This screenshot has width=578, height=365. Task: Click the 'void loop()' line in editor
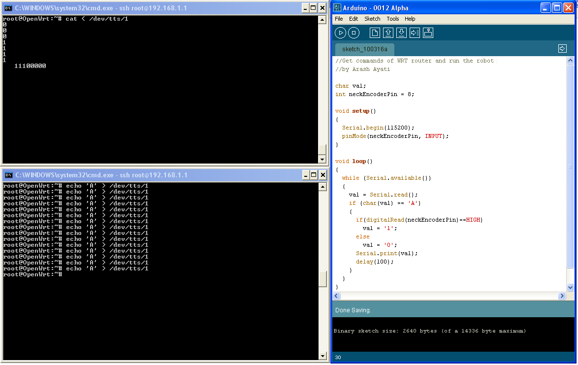point(354,161)
